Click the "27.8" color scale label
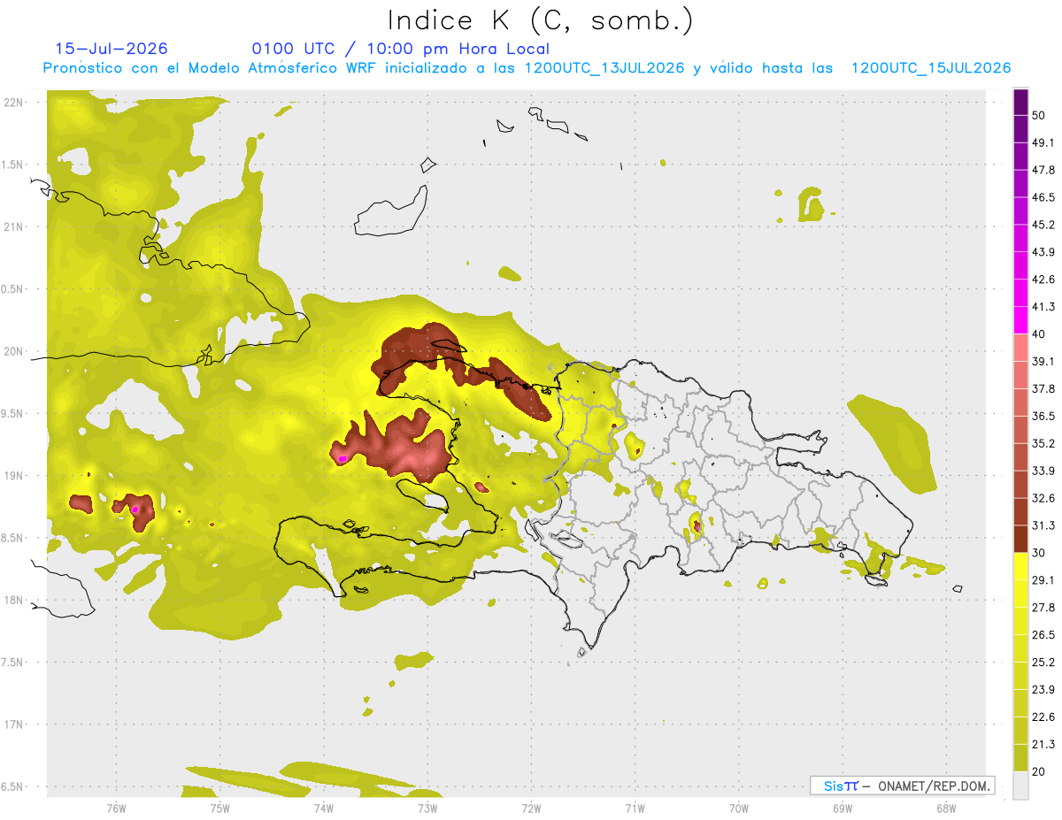Screen dimensions: 1062x820 coord(1044,607)
